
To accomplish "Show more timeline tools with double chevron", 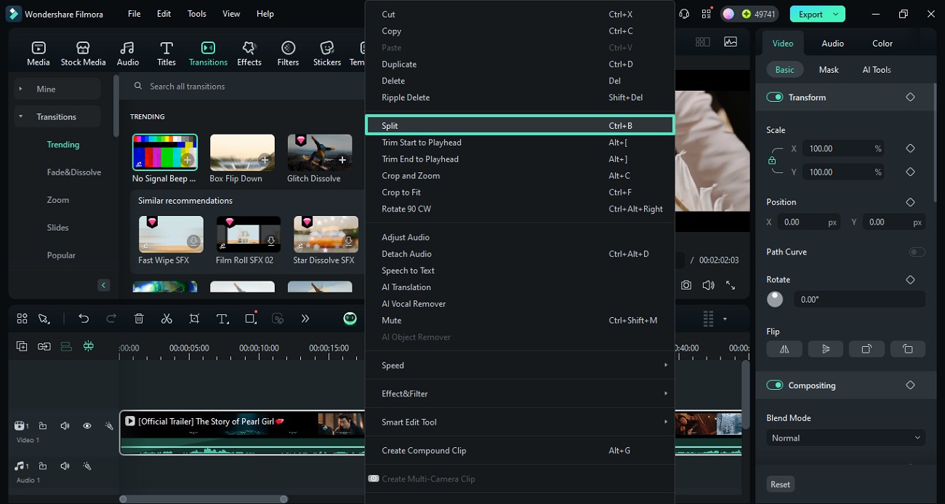I will [305, 319].
